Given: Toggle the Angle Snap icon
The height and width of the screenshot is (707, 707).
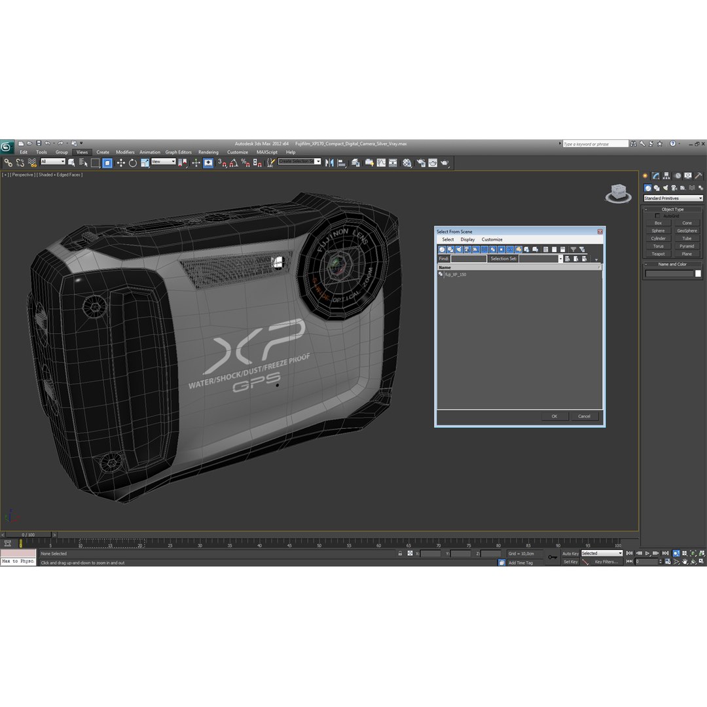Looking at the screenshot, I should click(x=234, y=163).
